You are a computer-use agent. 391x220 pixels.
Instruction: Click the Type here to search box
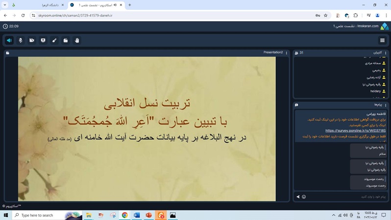(47, 215)
